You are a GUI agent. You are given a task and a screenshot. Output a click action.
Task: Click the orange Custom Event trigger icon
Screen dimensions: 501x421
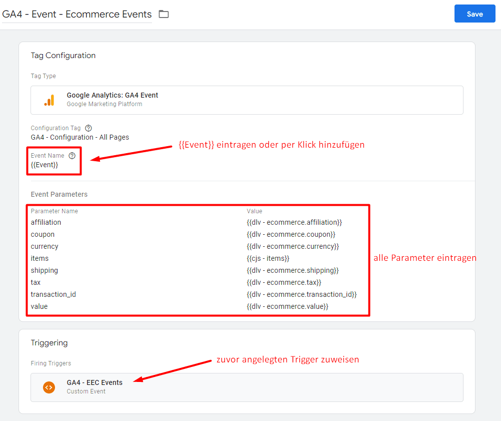tap(49, 387)
